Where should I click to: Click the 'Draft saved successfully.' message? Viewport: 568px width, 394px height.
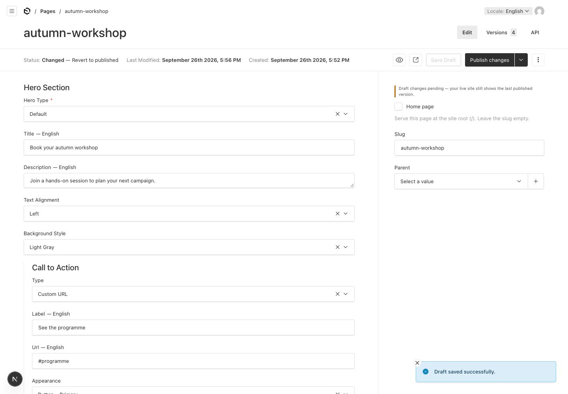click(x=465, y=372)
